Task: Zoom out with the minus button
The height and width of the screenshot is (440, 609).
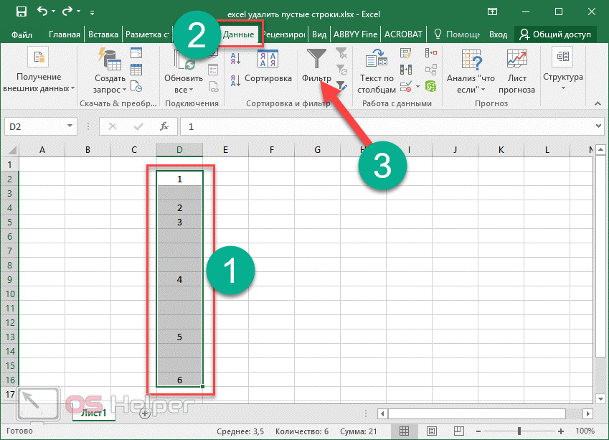Action: (478, 431)
